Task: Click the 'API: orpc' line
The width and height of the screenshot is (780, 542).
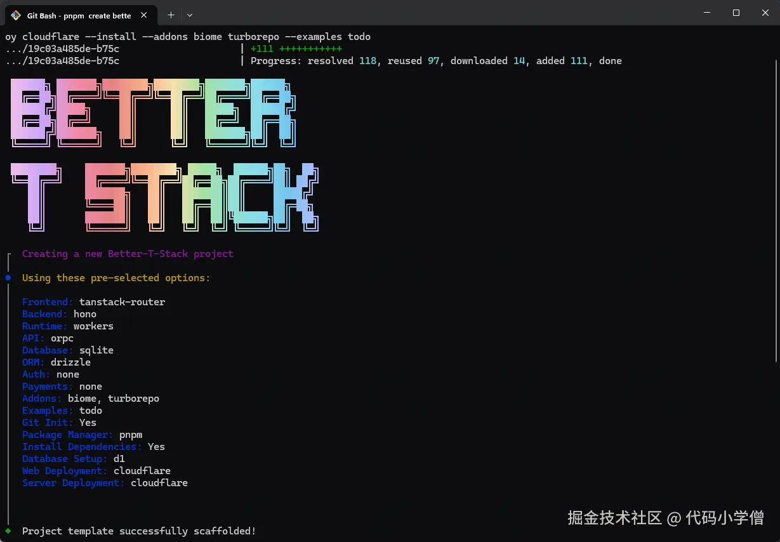Action: (x=48, y=338)
